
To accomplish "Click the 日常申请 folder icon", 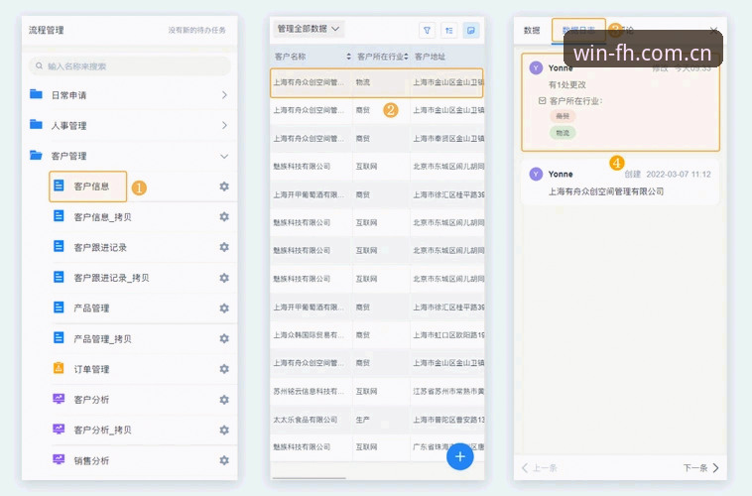I will (x=36, y=94).
